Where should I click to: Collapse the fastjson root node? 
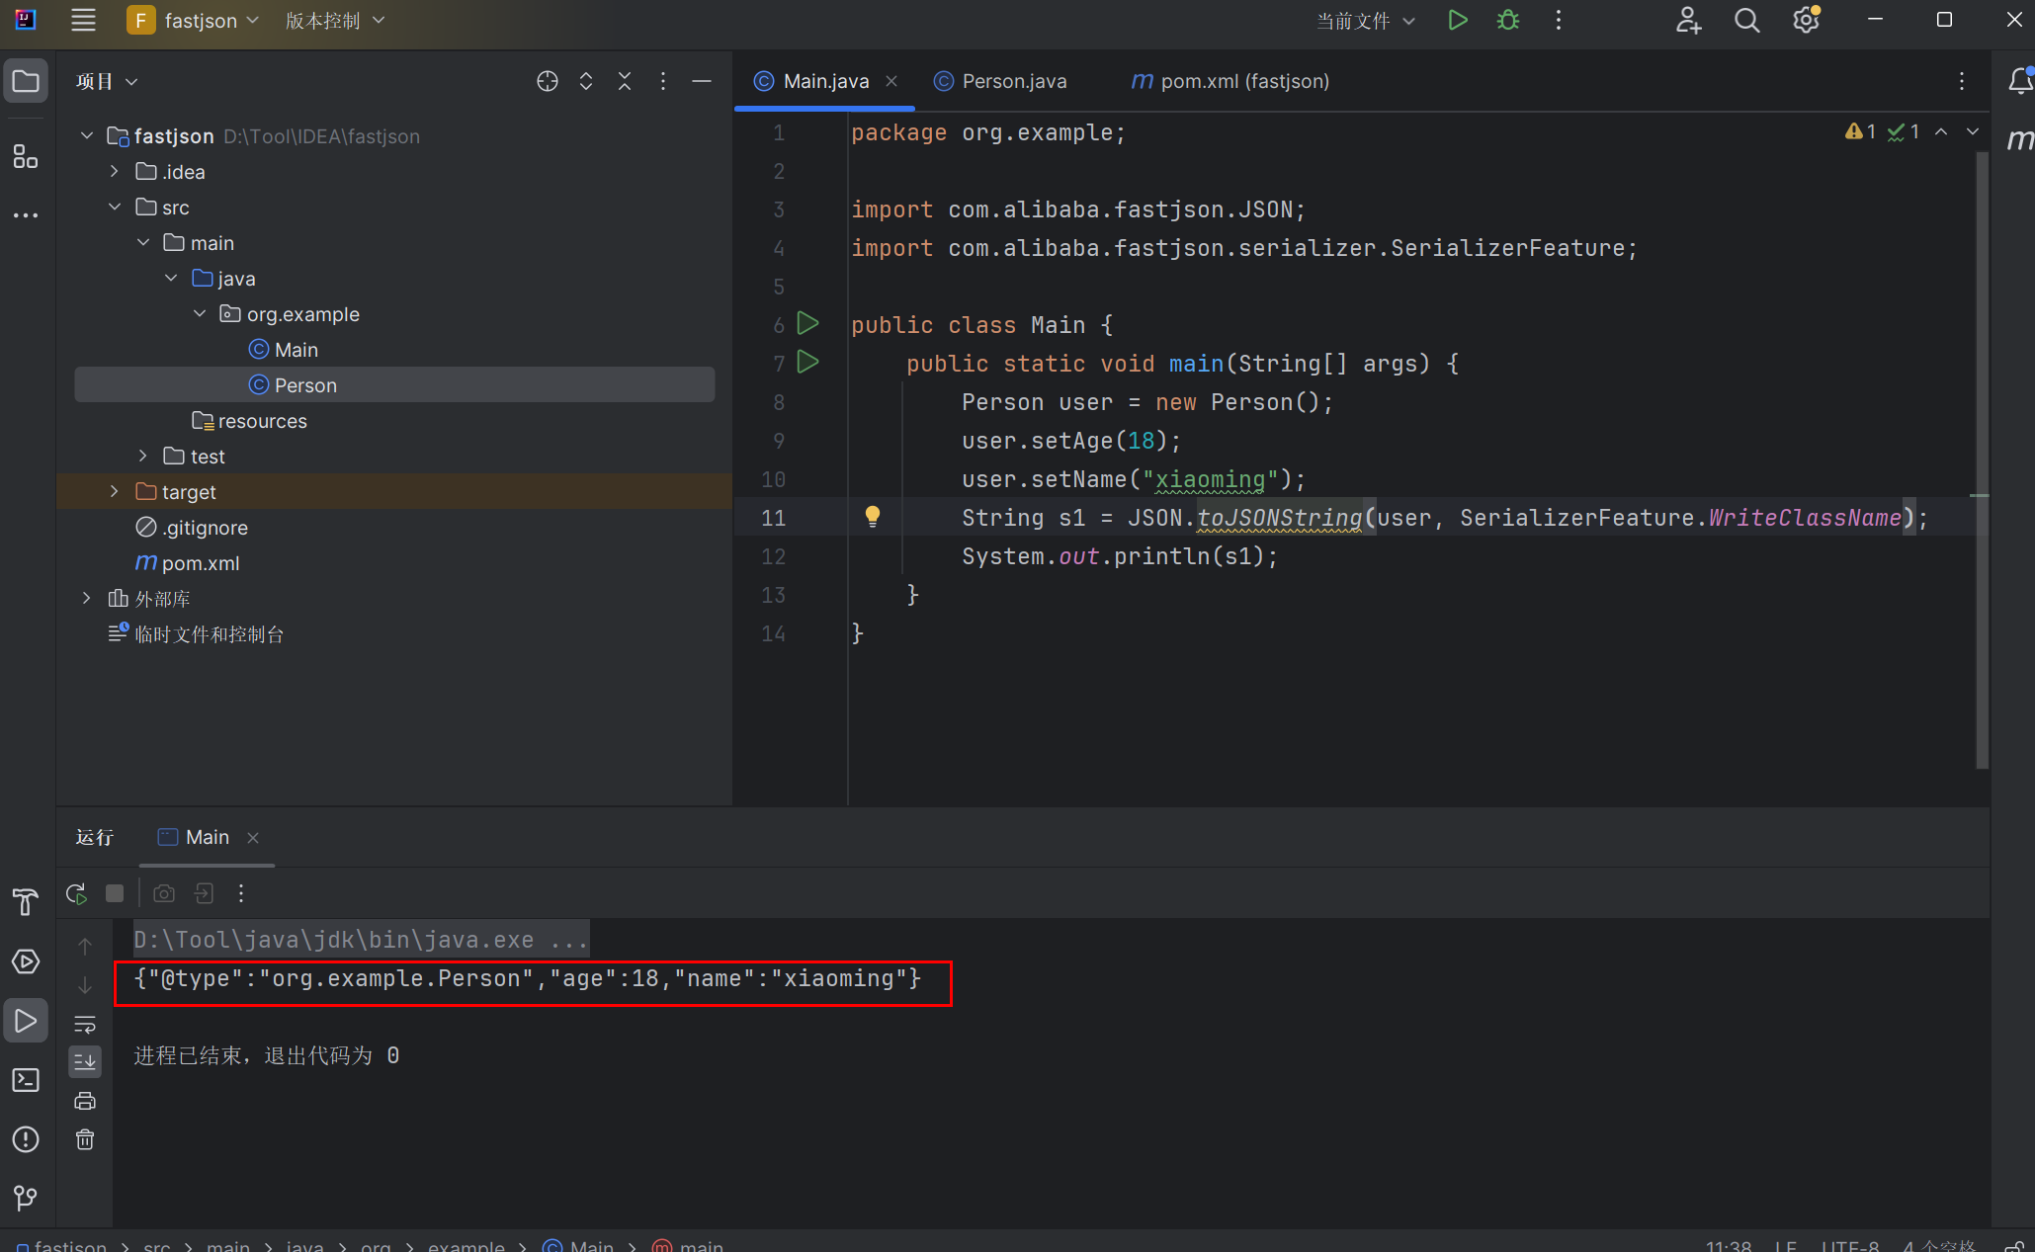(x=87, y=135)
